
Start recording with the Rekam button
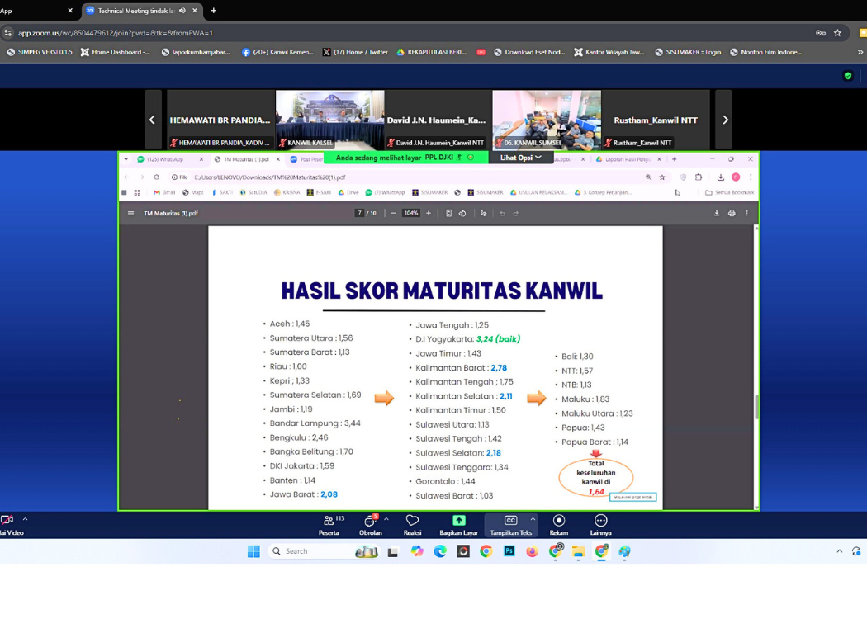(559, 521)
